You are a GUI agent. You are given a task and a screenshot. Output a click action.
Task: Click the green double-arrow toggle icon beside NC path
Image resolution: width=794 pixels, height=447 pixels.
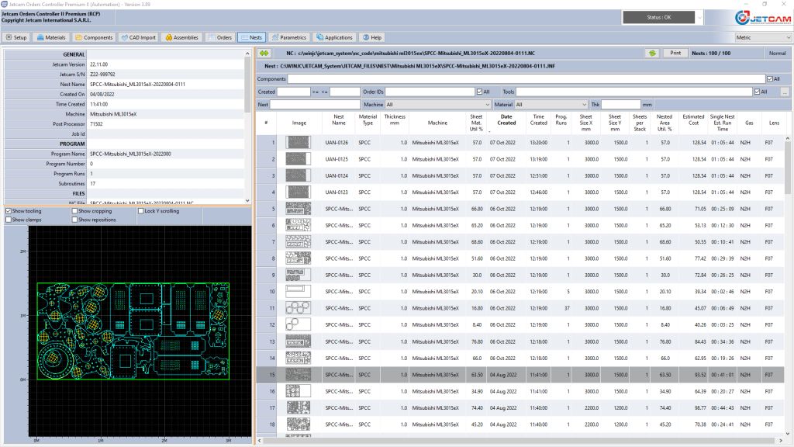coord(264,54)
